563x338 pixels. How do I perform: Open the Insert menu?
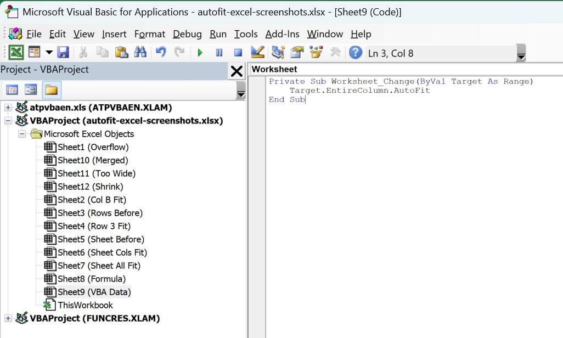(114, 34)
